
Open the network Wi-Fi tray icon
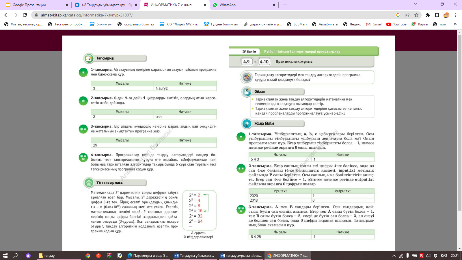tap(401, 256)
